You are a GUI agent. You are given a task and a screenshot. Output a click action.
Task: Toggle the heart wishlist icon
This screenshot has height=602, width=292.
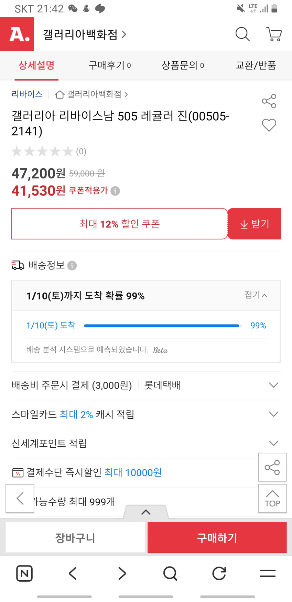tap(269, 125)
